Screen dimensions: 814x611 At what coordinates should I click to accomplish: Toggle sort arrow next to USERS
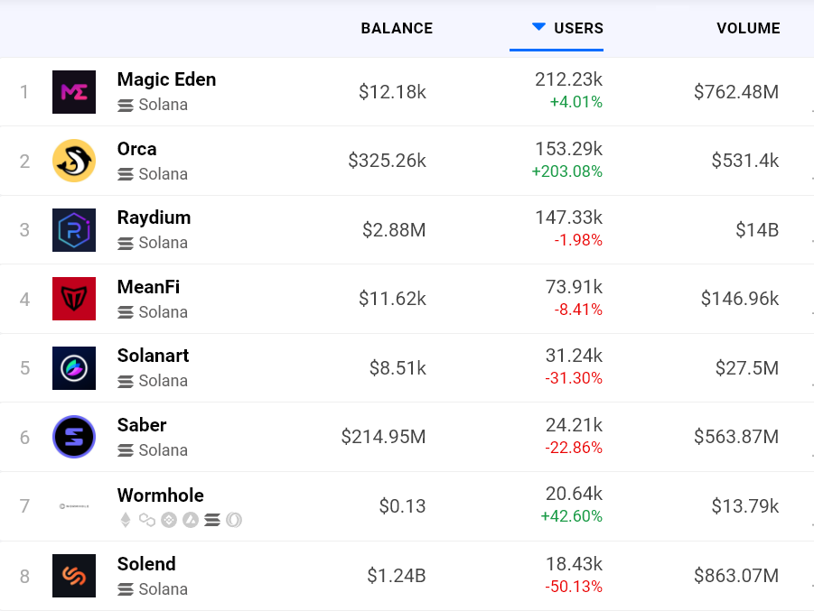pos(538,28)
